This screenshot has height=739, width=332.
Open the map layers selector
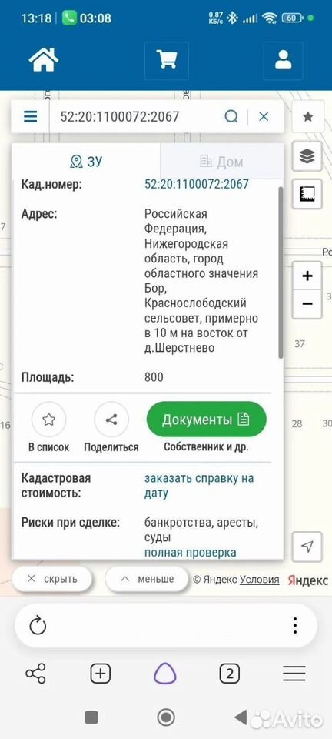coord(307,156)
